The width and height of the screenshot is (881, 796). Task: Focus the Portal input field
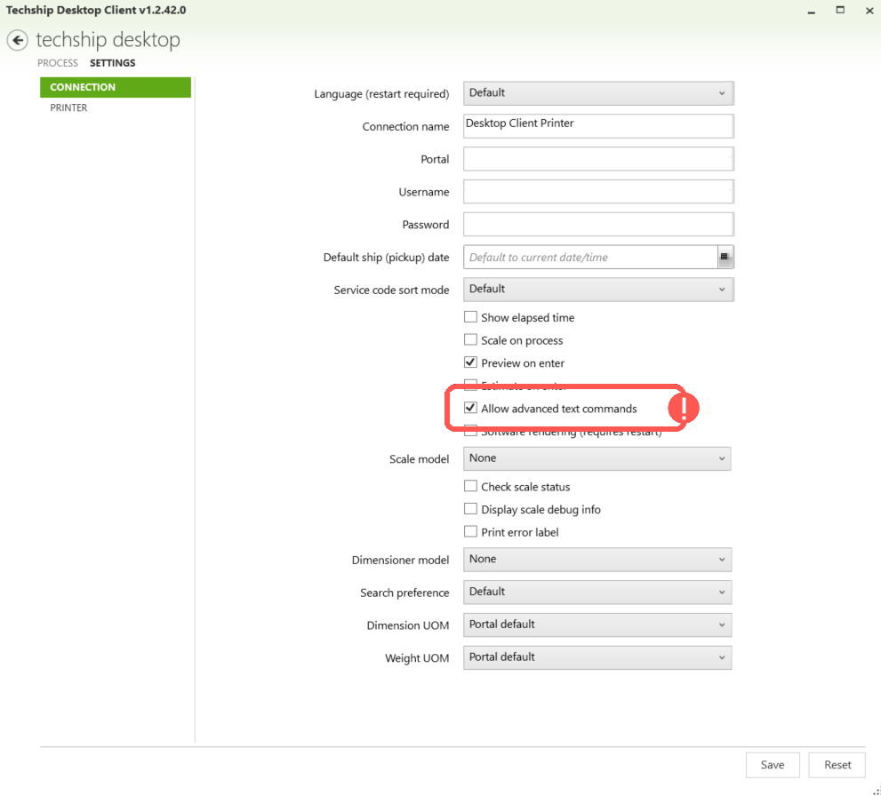[x=598, y=159]
